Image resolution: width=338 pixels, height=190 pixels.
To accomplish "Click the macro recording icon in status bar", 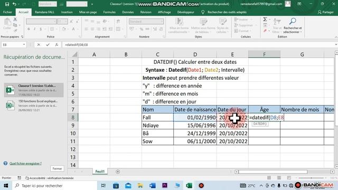I will point(19,178).
